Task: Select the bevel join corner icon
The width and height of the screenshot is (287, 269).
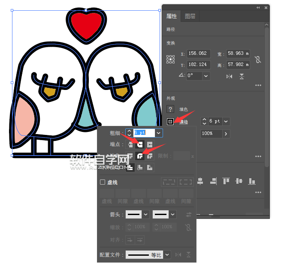Action: (150, 156)
